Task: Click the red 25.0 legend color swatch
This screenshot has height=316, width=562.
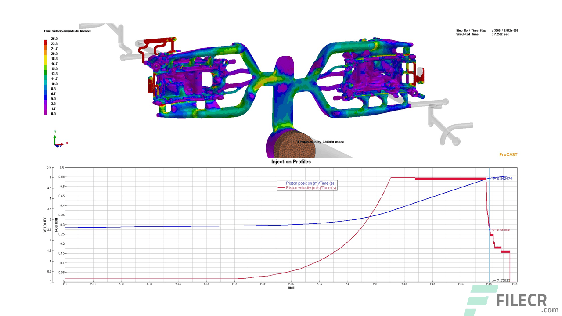Action: (45, 42)
